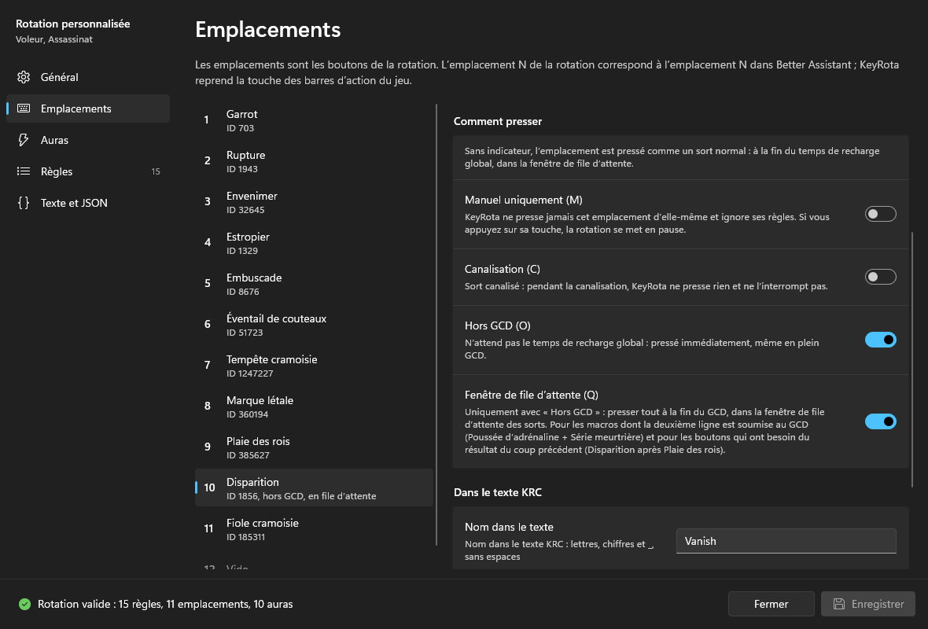Turn off Fenêtre de file d'attente (Q)
Screen dimensions: 928x629
pyautogui.click(x=880, y=421)
